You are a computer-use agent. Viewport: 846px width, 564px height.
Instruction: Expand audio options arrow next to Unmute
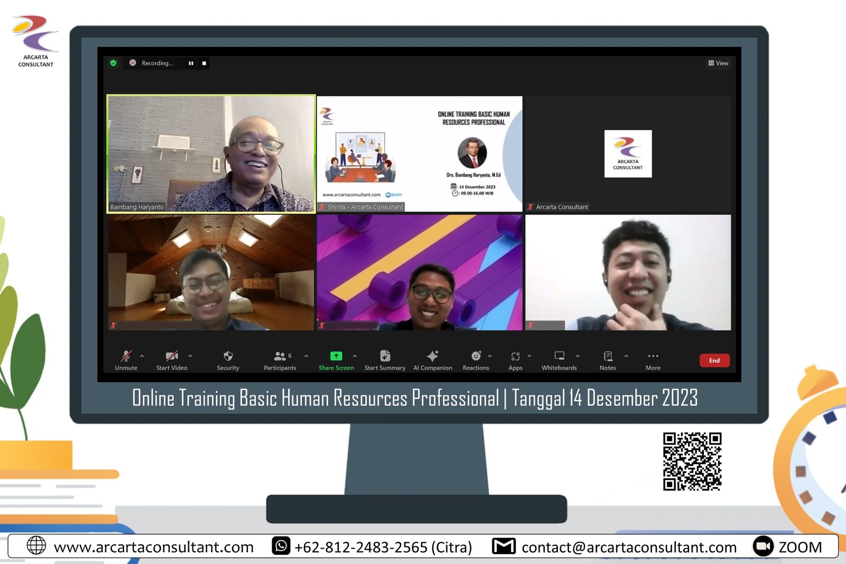pos(142,356)
